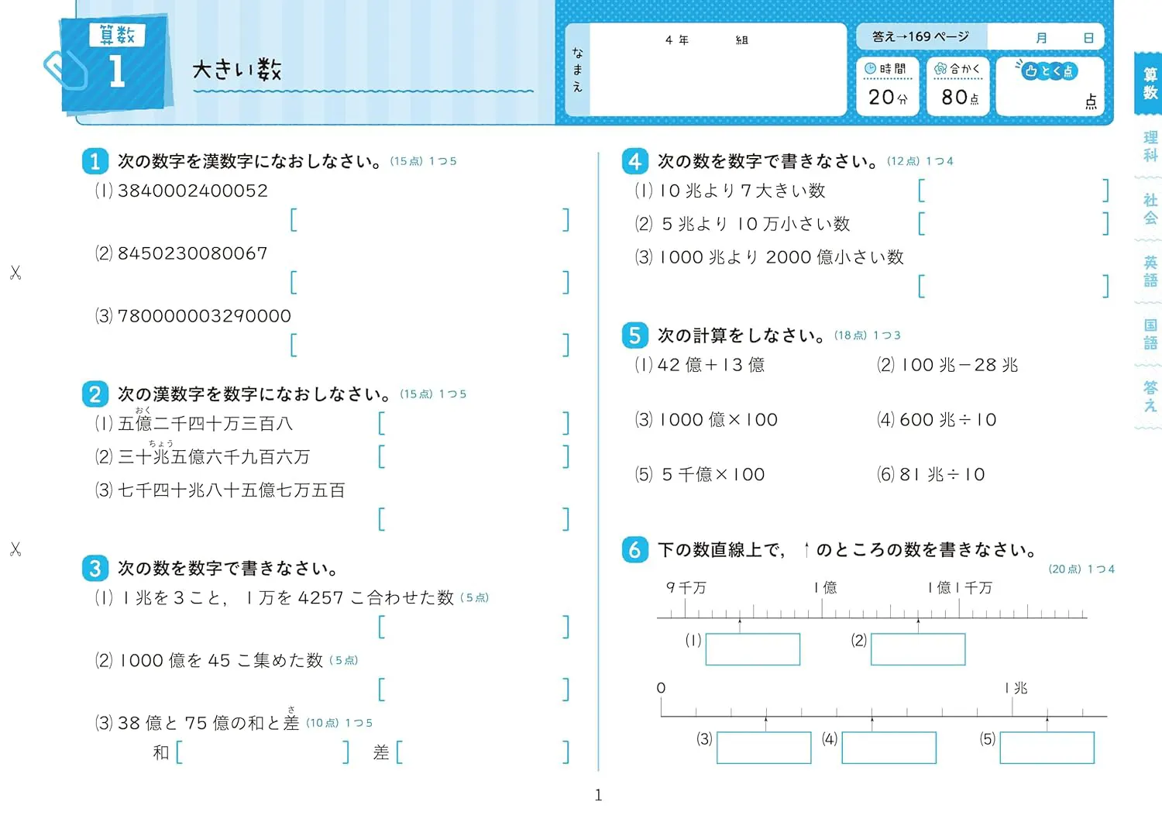Click the 答え→169ページ answer reference

pyautogui.click(x=920, y=37)
